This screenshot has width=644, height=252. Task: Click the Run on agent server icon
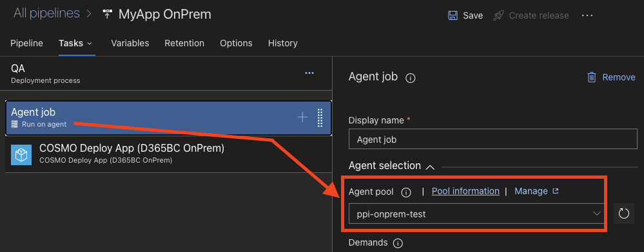click(x=14, y=124)
